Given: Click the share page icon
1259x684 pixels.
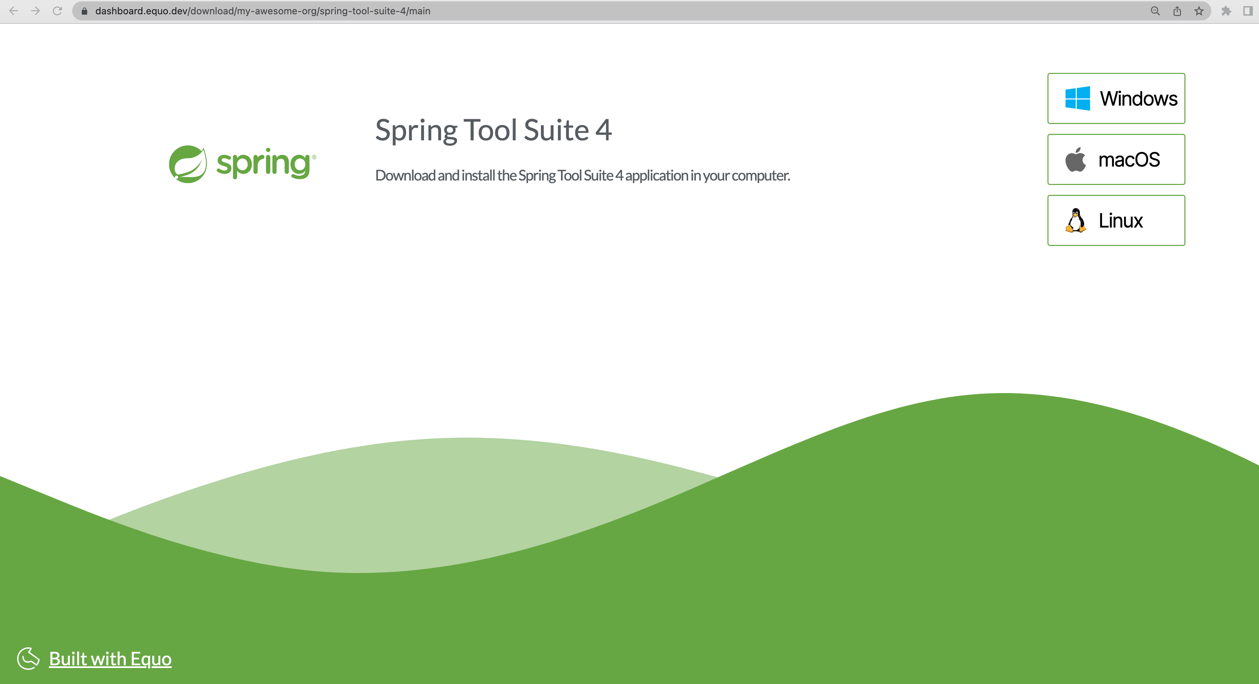Looking at the screenshot, I should coord(1177,11).
